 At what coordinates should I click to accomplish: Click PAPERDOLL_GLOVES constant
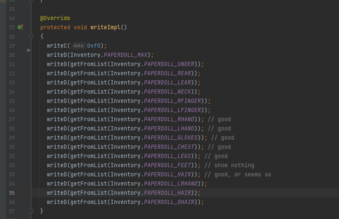[171, 138]
